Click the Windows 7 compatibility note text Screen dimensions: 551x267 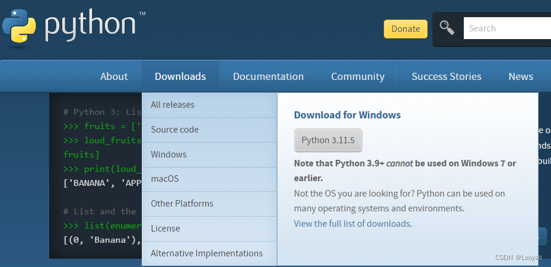(405, 171)
